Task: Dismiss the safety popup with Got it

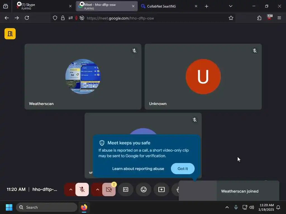Action: pyautogui.click(x=183, y=169)
